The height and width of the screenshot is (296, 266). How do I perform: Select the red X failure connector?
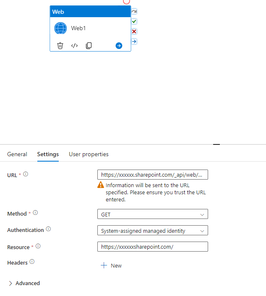[134, 31]
